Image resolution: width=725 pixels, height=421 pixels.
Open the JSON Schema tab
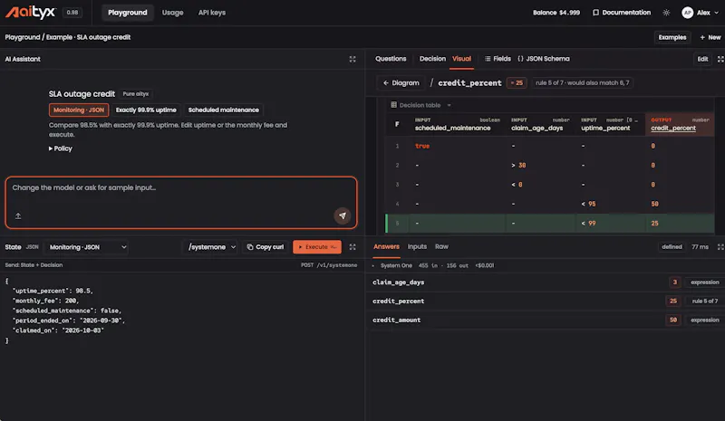pyautogui.click(x=543, y=59)
